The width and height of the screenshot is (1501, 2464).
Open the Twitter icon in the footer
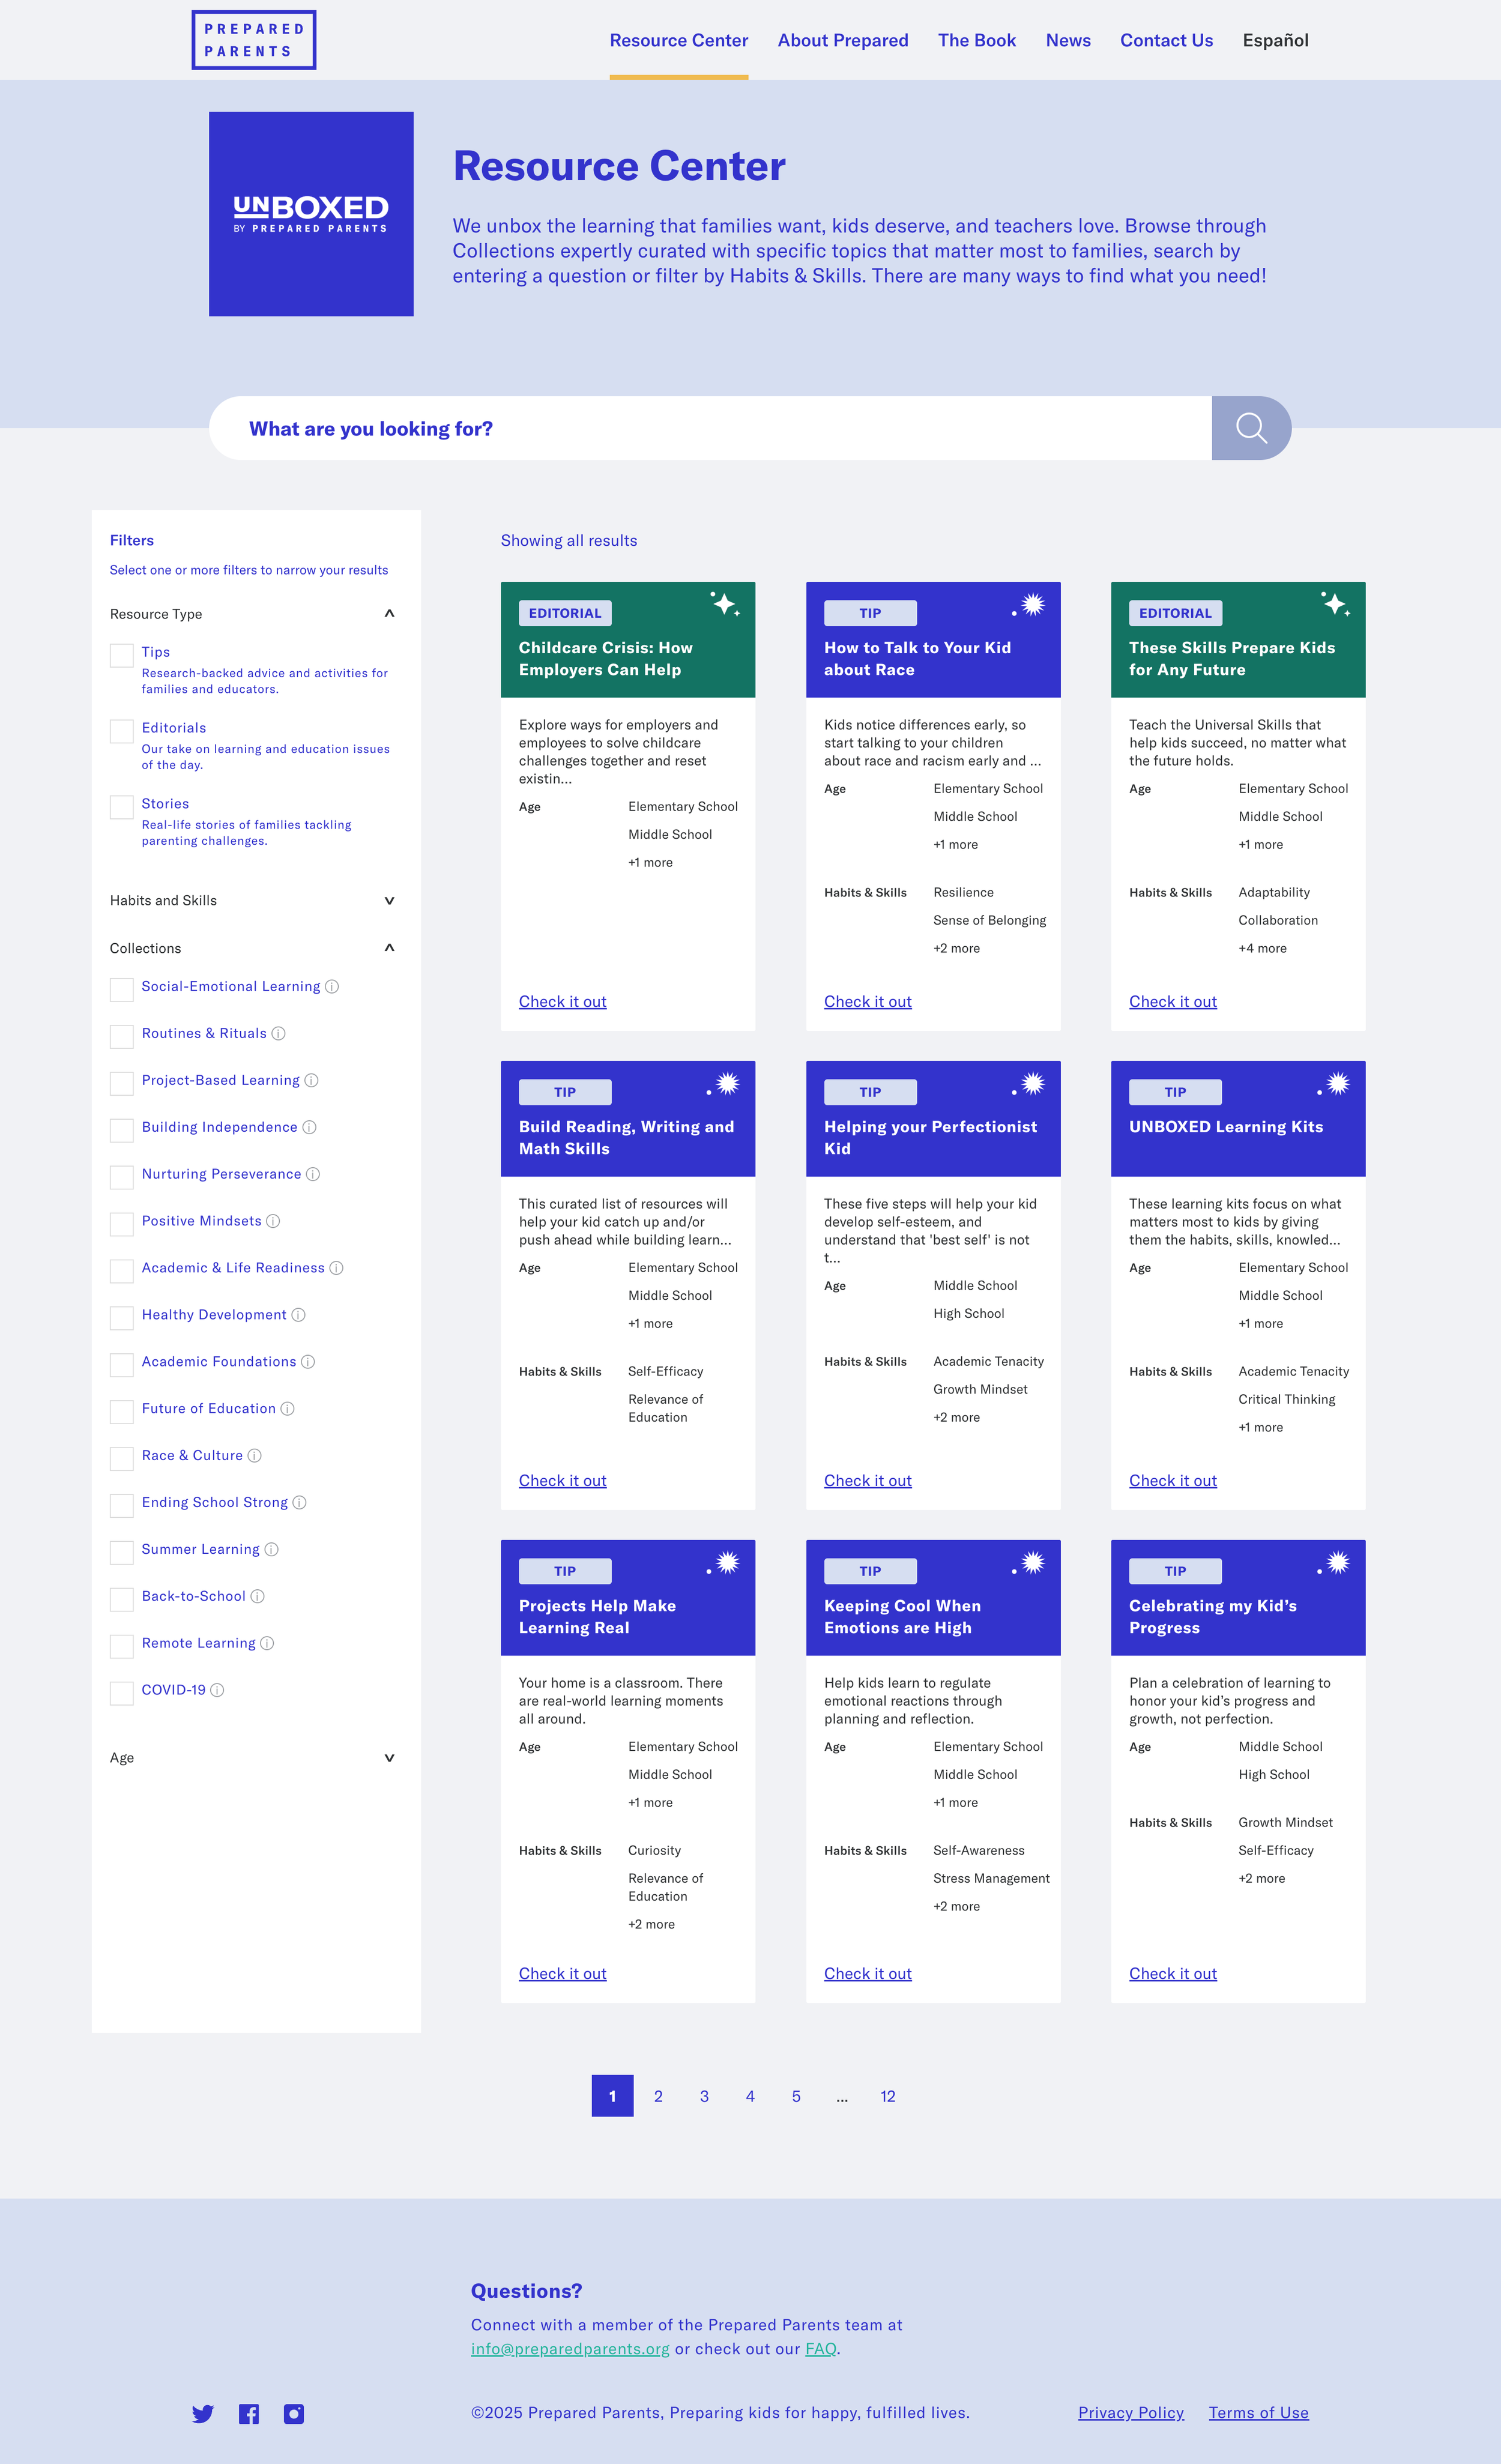[203, 2414]
